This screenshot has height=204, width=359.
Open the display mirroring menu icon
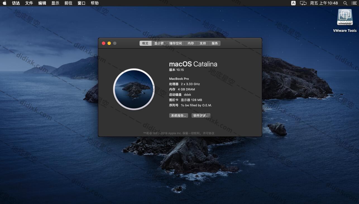click(x=303, y=3)
